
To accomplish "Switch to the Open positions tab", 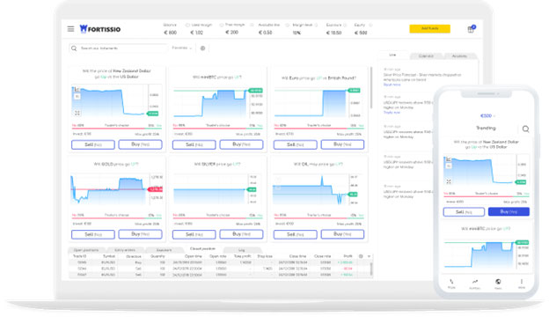I will (x=86, y=250).
